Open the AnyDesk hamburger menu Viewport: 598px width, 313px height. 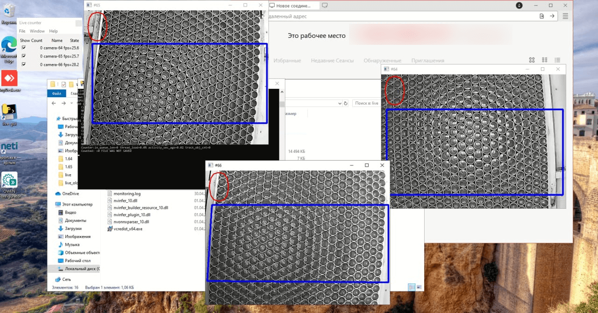(565, 16)
